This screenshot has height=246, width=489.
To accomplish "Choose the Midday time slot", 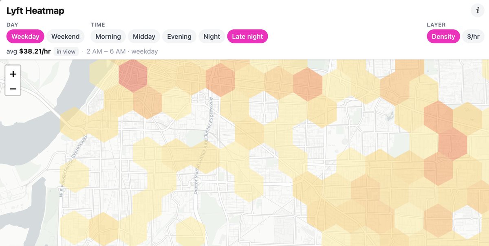I will 144,36.
